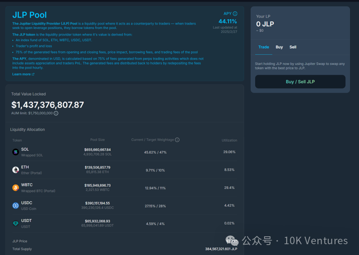Click the APY info icon
The image size is (359, 255).
tap(235, 14)
